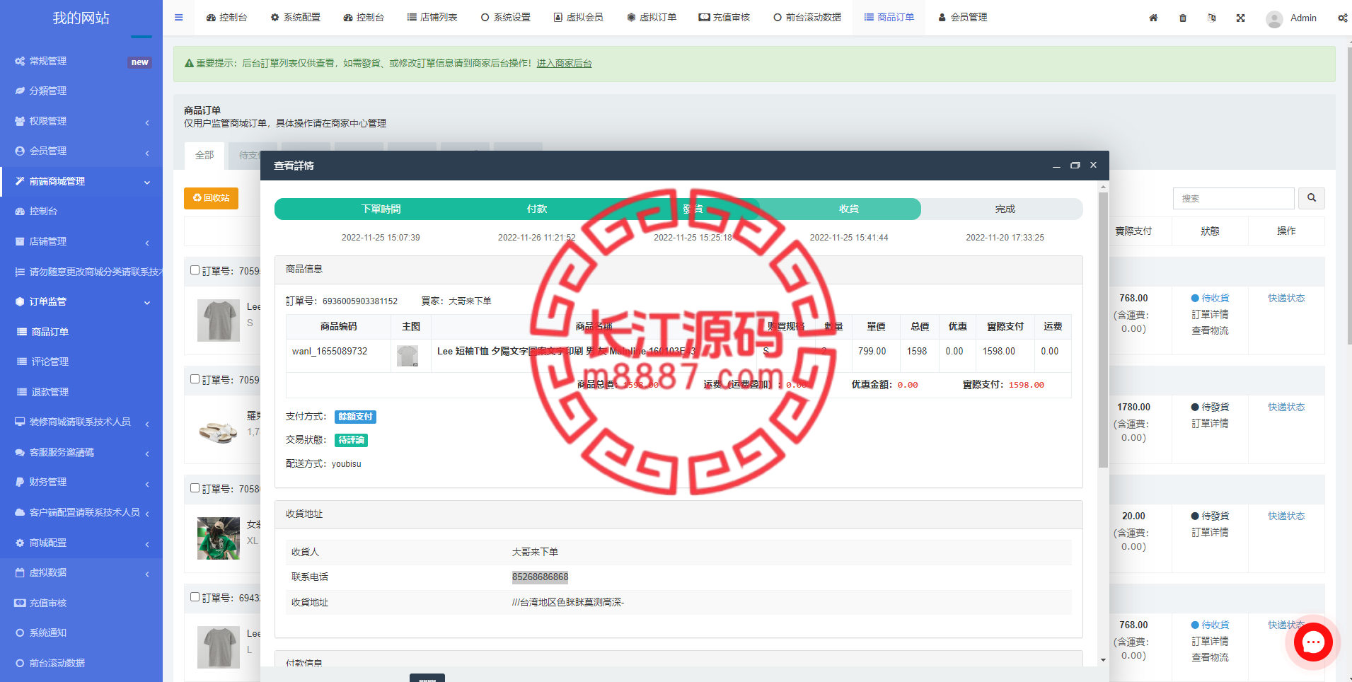Click grey Lee T-shirt thumbnail of order 7059
1352x682 pixels.
[x=219, y=320]
